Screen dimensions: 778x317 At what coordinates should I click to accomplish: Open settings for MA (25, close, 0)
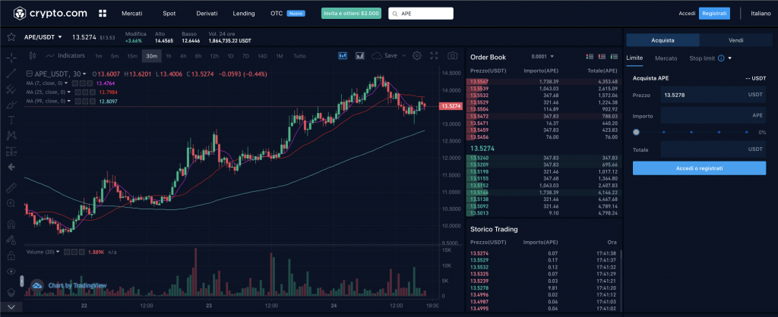(x=84, y=92)
